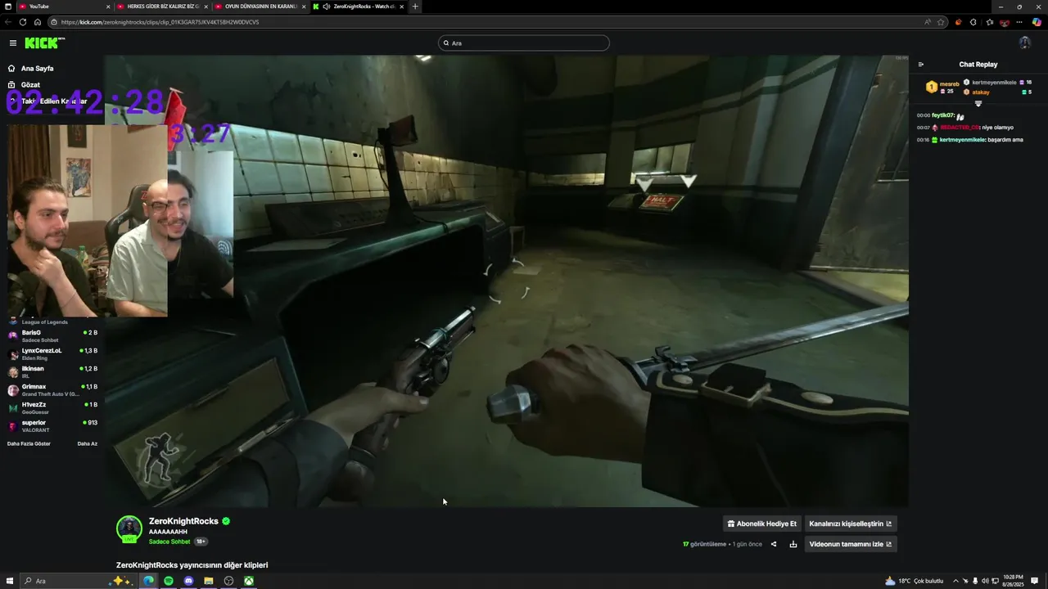Open the Kick hamburger sidebar menu
This screenshot has width=1048, height=589.
tap(12, 43)
